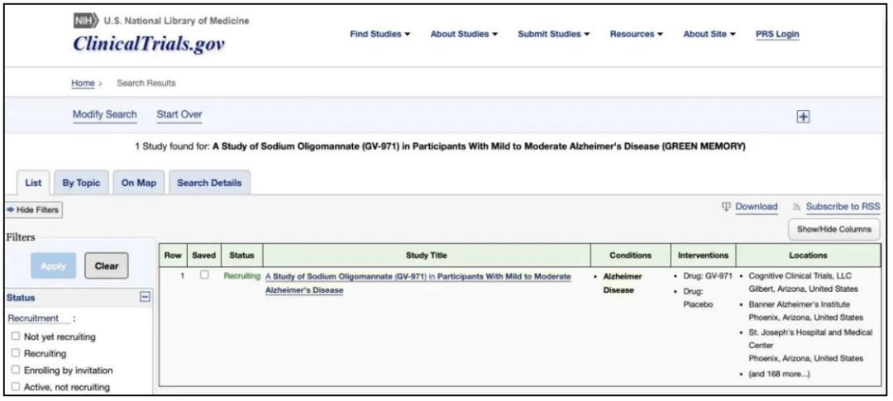Open the Resources dropdown menu

pos(638,34)
